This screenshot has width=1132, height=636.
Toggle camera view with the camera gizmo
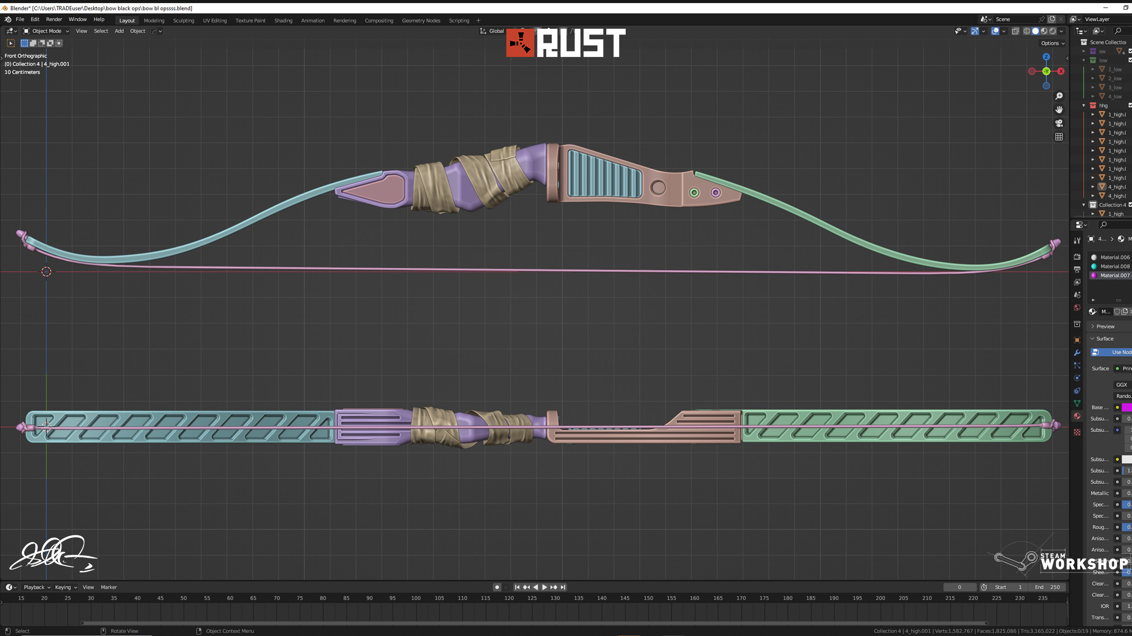(x=1059, y=123)
